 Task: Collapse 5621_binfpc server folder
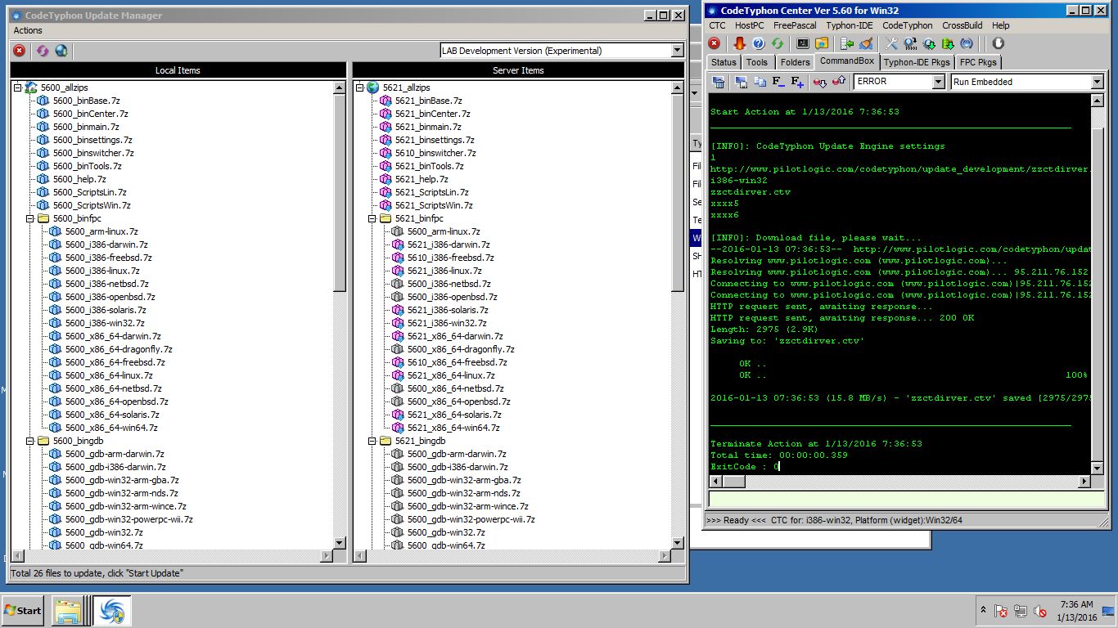coord(372,218)
